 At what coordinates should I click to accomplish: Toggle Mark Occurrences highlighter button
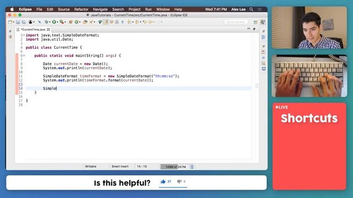coord(105,22)
